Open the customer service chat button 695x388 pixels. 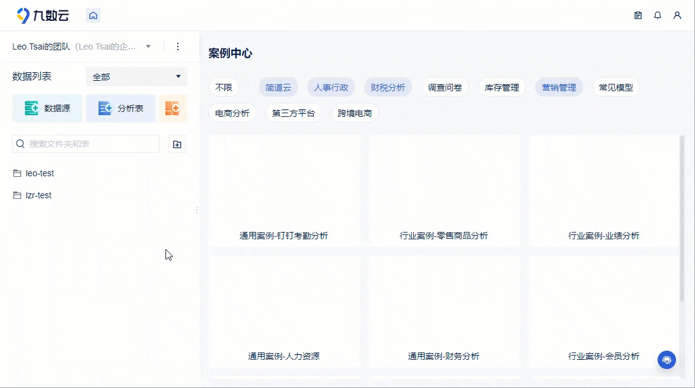tap(667, 360)
